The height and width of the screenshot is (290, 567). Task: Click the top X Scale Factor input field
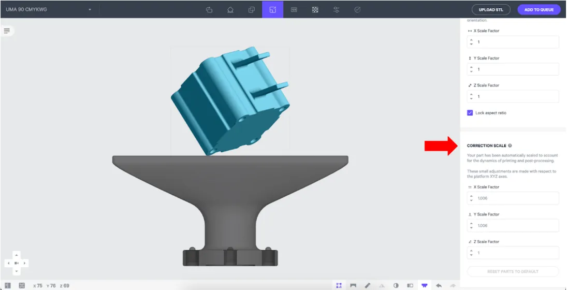click(513, 42)
